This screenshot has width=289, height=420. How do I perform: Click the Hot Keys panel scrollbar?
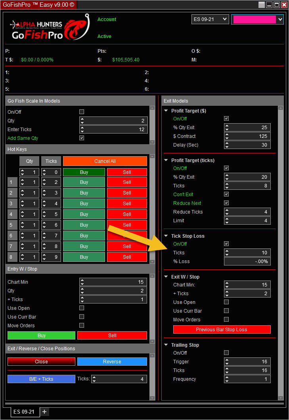152,209
